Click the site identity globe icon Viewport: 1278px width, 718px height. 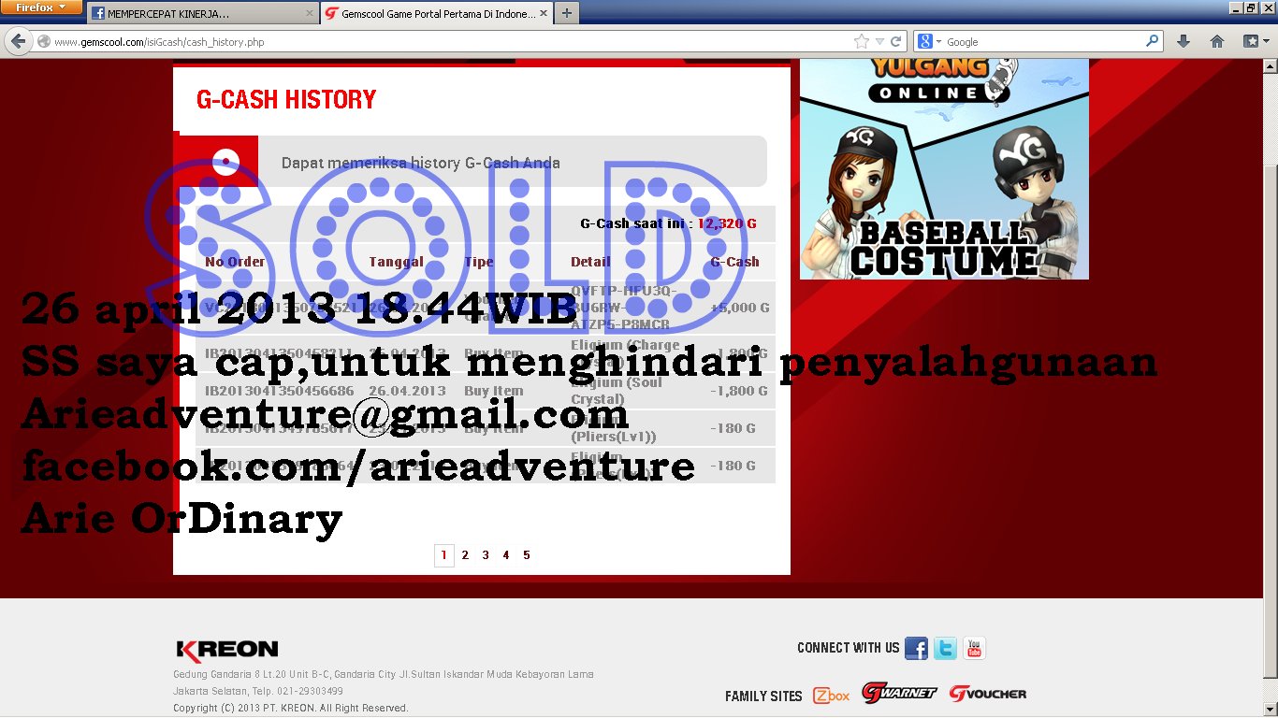[43, 42]
